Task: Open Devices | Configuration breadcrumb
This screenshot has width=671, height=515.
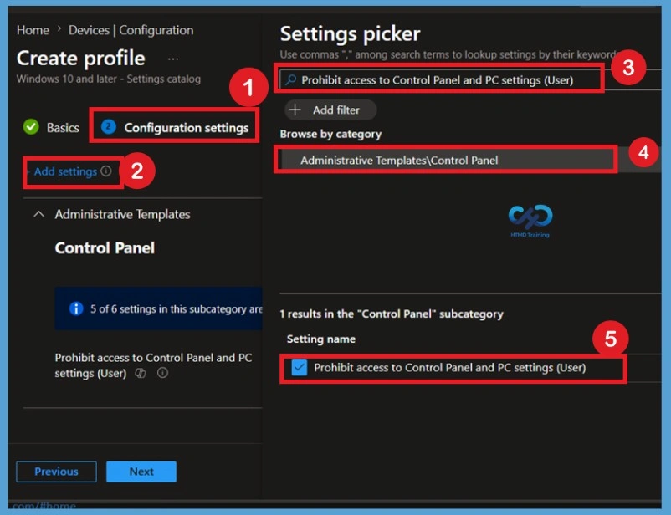Action: (x=131, y=30)
